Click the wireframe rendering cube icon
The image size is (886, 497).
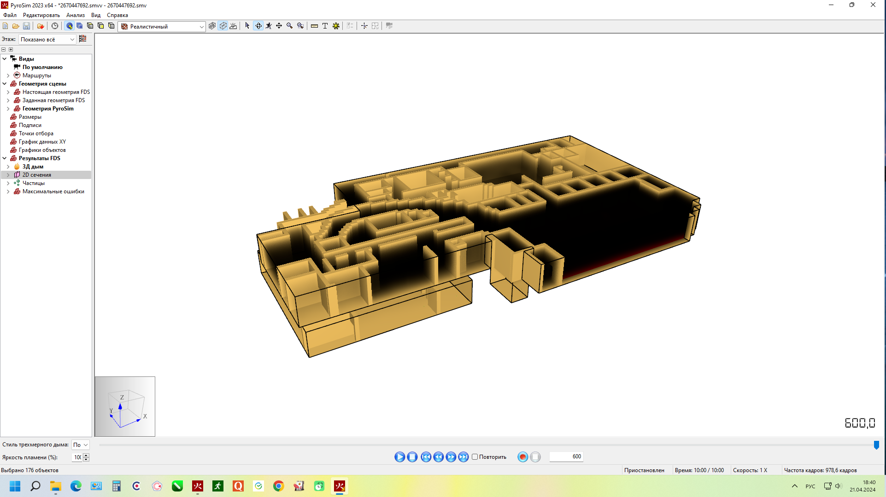coord(212,26)
